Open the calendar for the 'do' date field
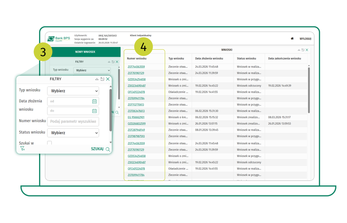Screen dimensions: 347x223 [94, 111]
